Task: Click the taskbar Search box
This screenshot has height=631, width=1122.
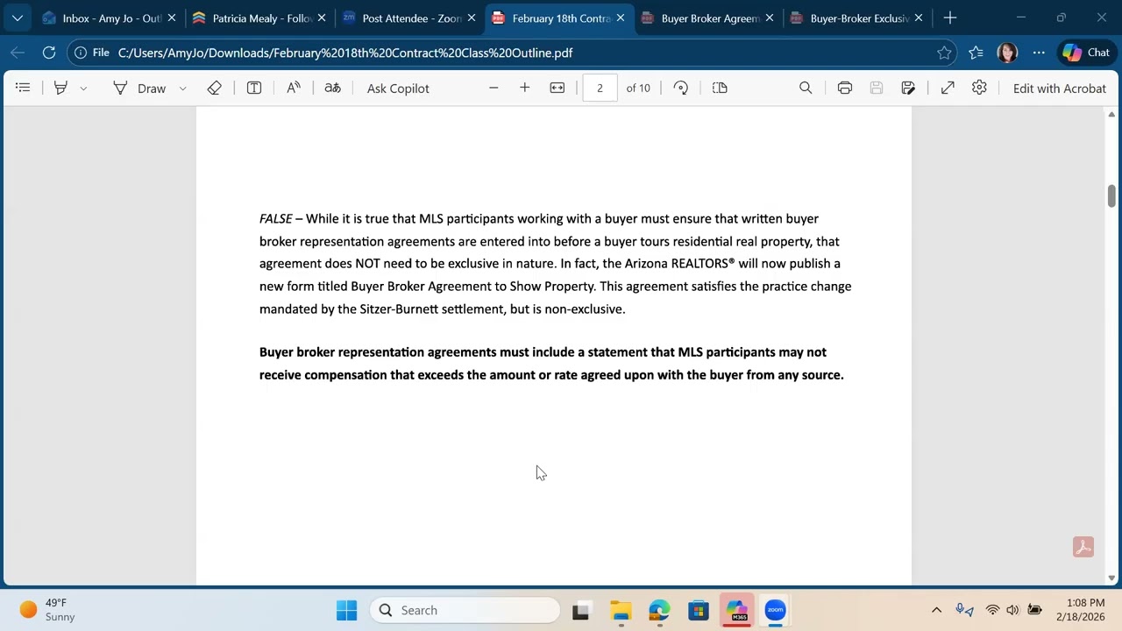Action: coord(465,610)
